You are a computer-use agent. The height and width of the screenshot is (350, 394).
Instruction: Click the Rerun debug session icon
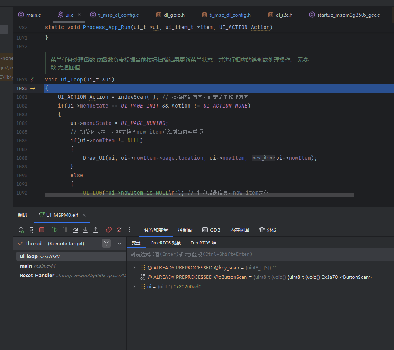pyautogui.click(x=21, y=230)
